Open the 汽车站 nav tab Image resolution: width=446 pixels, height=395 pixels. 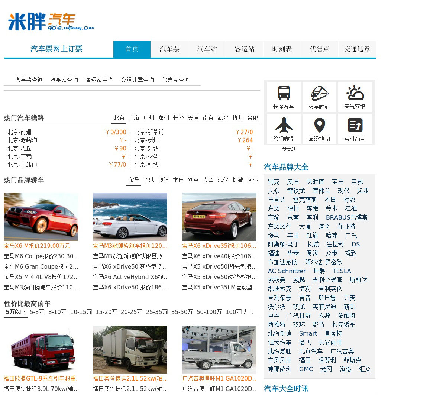pos(207,49)
